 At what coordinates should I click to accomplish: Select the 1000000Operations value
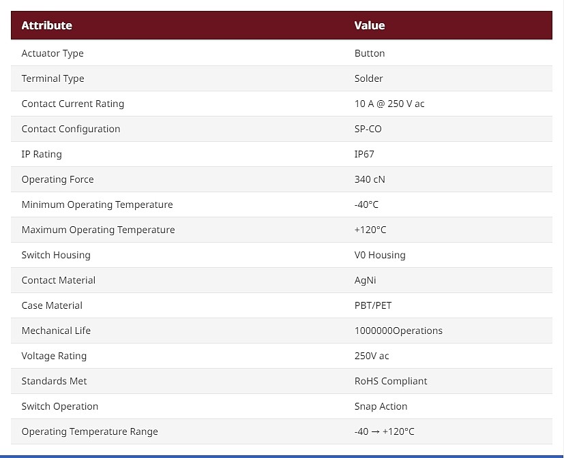(398, 331)
